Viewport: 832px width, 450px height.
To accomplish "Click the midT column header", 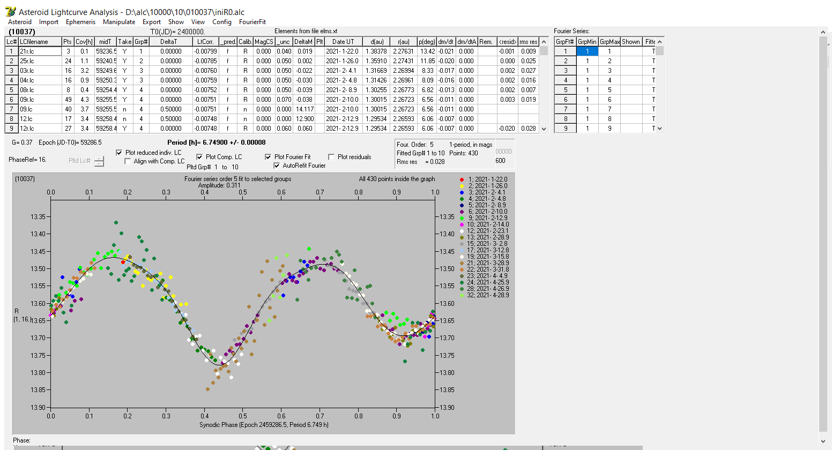I will point(106,42).
